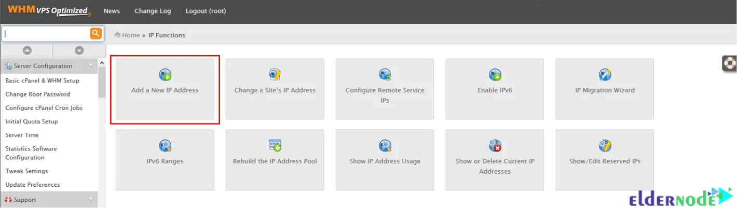Image resolution: width=737 pixels, height=208 pixels.
Task: Click the sidebar search input field
Action: click(46, 34)
